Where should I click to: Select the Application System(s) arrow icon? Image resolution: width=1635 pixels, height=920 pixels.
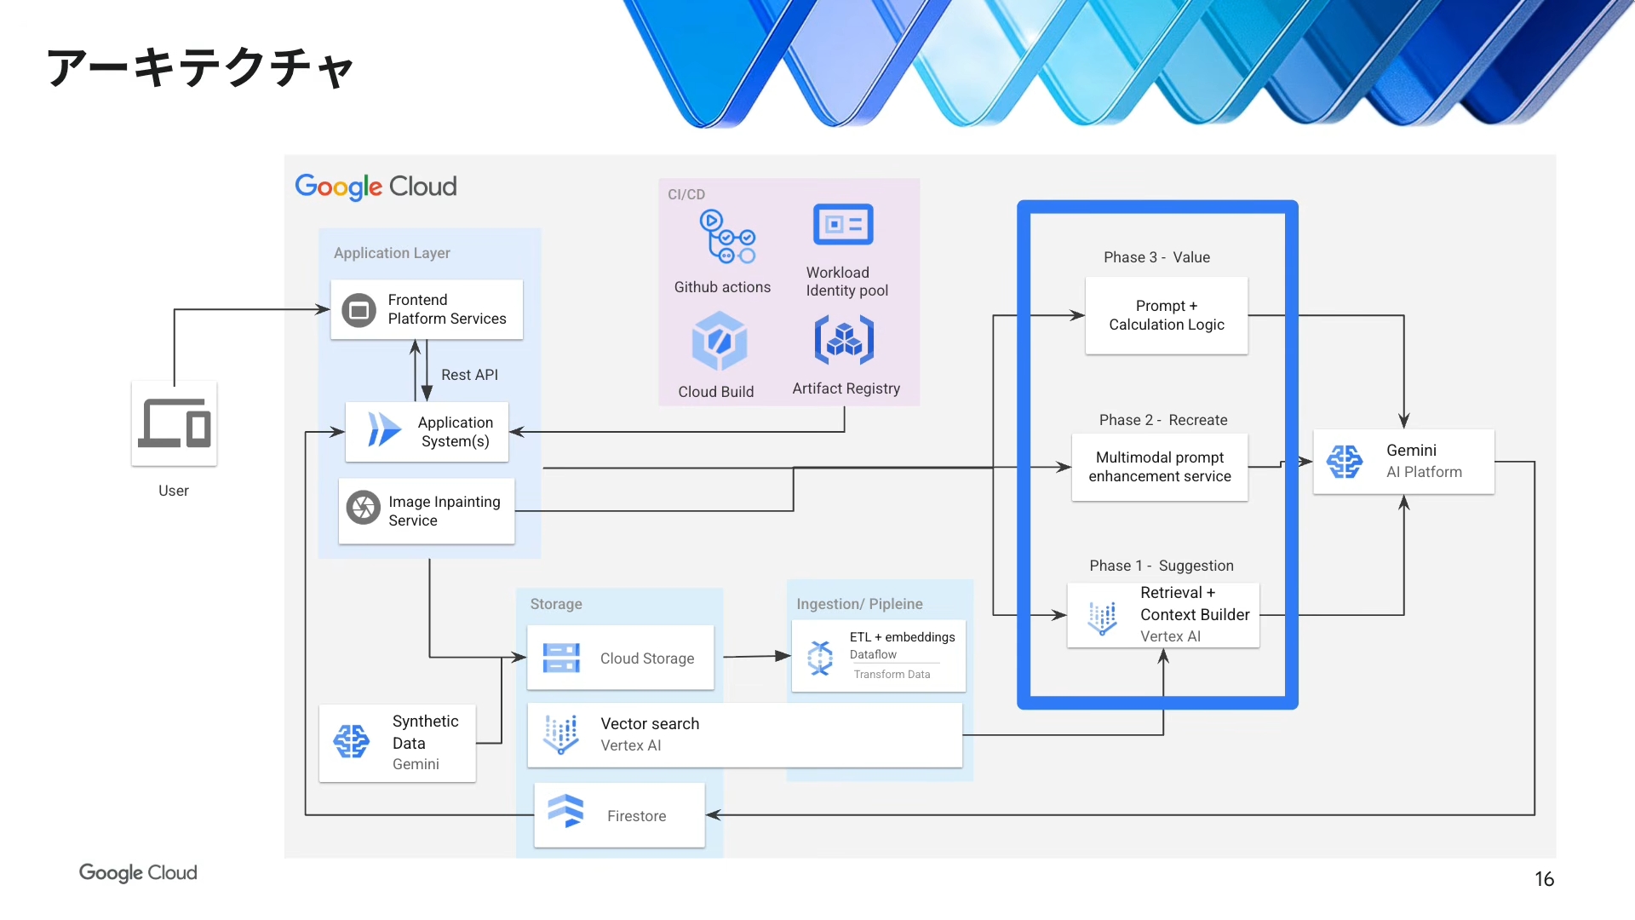pyautogui.click(x=384, y=429)
